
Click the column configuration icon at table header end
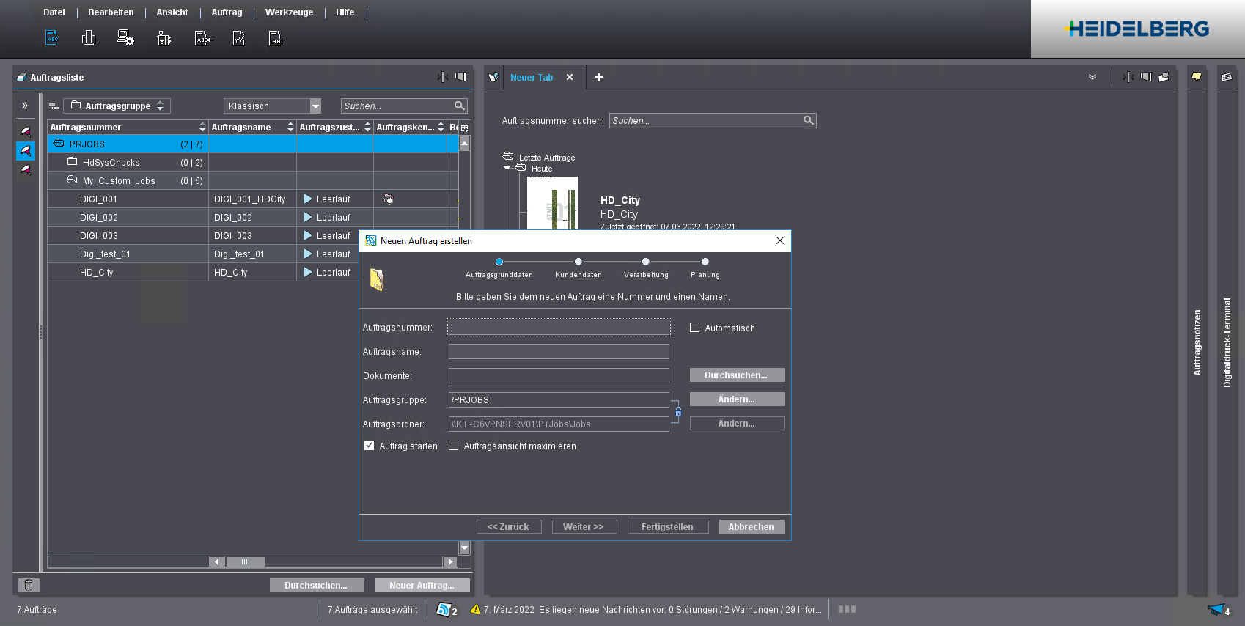click(464, 128)
